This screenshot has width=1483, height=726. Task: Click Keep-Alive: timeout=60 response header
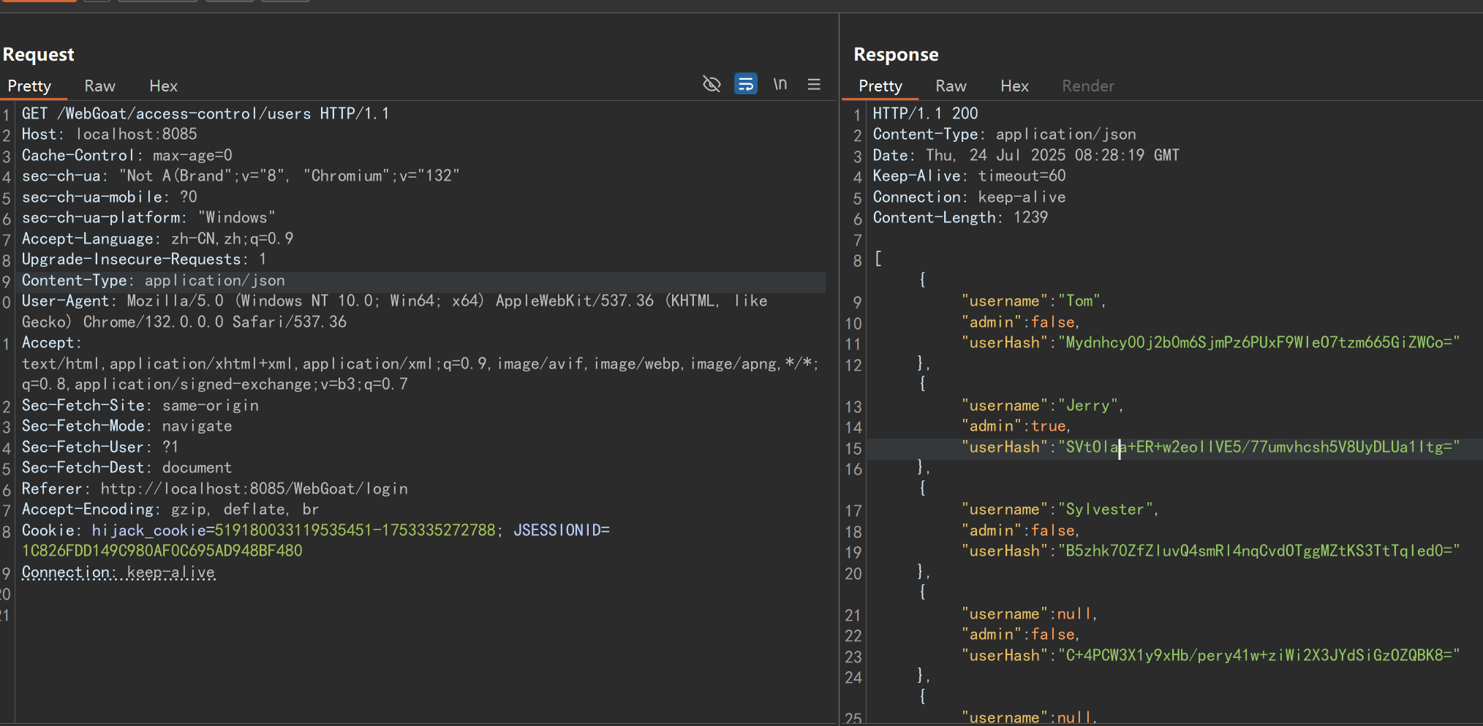(969, 176)
